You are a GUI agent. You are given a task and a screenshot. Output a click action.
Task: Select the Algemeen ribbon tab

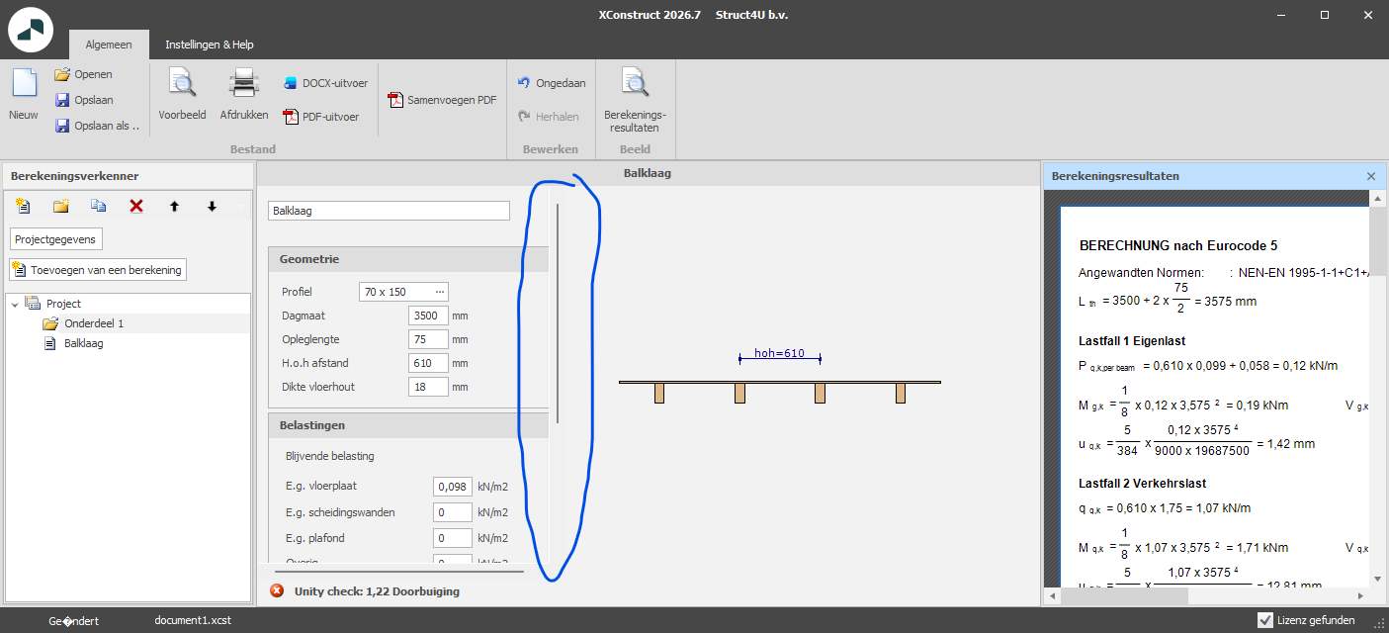[x=109, y=45]
